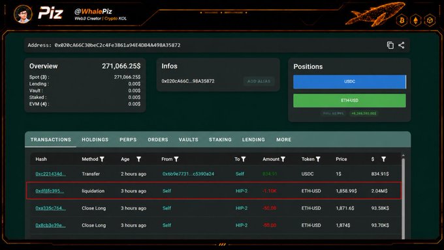This screenshot has height=250, width=444.
Task: Click the Add Alias button
Action: click(x=259, y=81)
